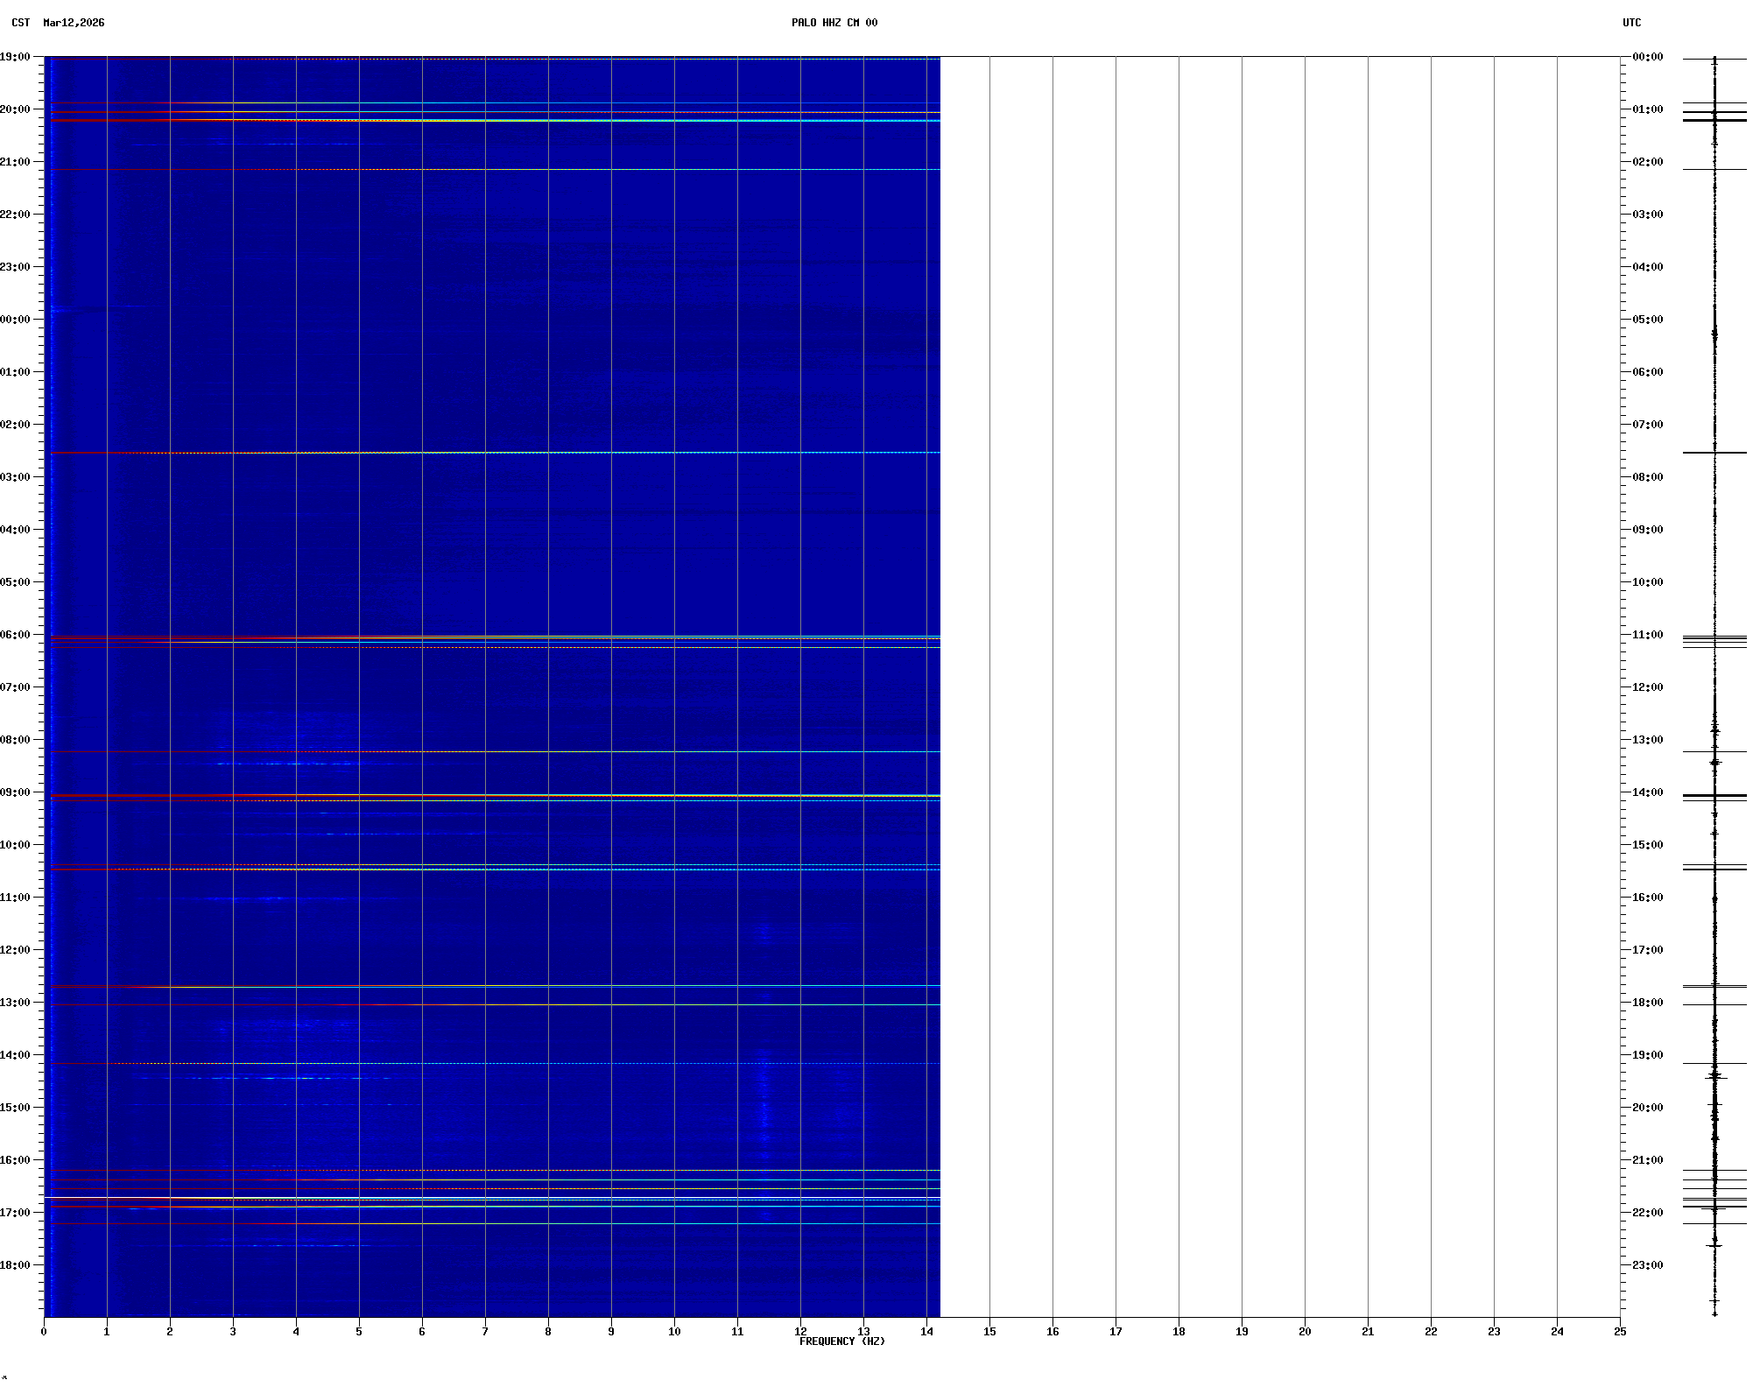Click the 10 Hz frequency axis label
The height and width of the screenshot is (1387, 1753).
click(674, 1332)
